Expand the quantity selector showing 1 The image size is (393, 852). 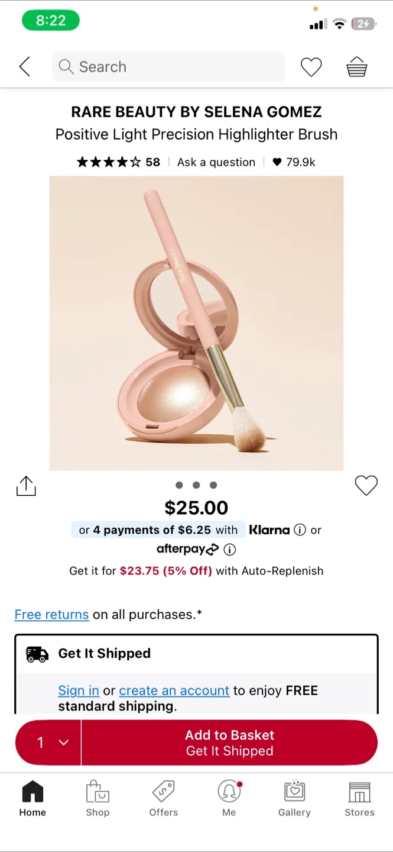click(47, 743)
